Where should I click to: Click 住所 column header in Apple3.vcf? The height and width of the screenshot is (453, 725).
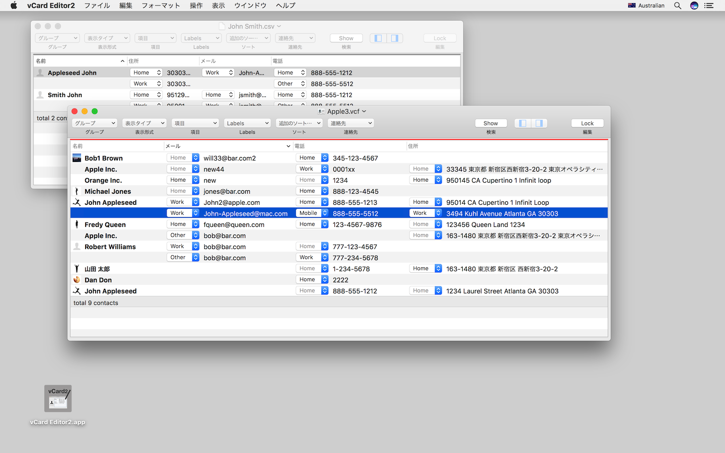point(506,146)
